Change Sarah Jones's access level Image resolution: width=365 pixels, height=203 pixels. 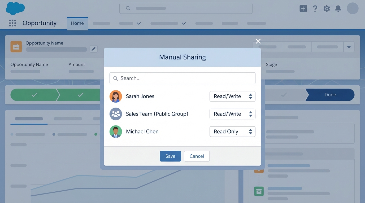click(232, 96)
